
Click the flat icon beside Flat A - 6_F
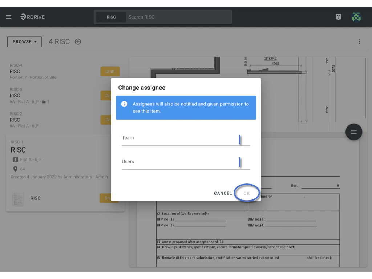coord(15,159)
